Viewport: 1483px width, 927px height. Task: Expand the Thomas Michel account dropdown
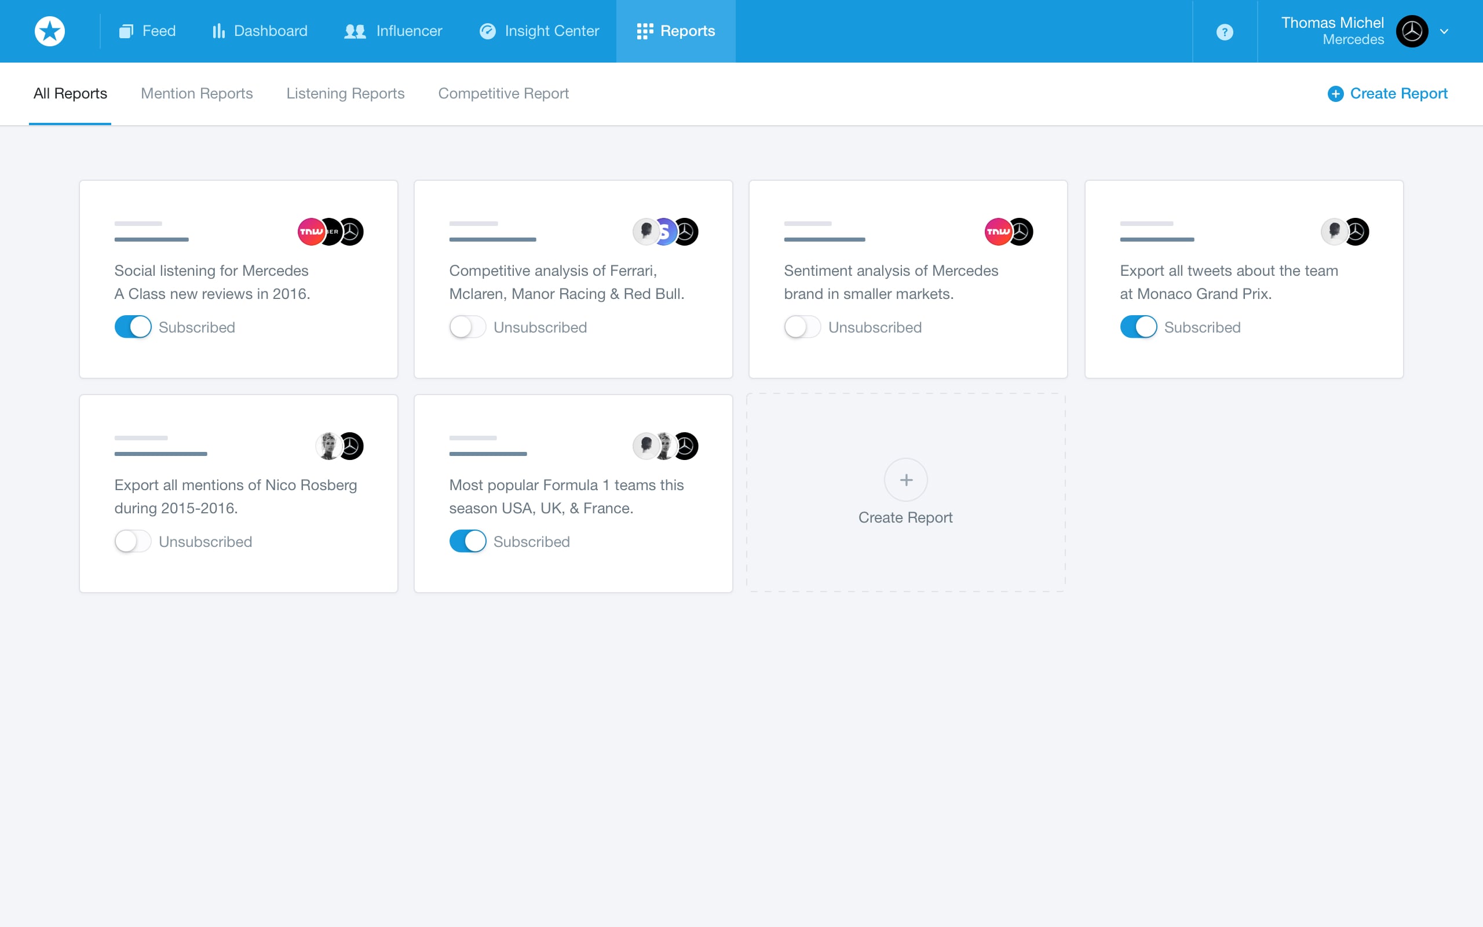tap(1444, 32)
